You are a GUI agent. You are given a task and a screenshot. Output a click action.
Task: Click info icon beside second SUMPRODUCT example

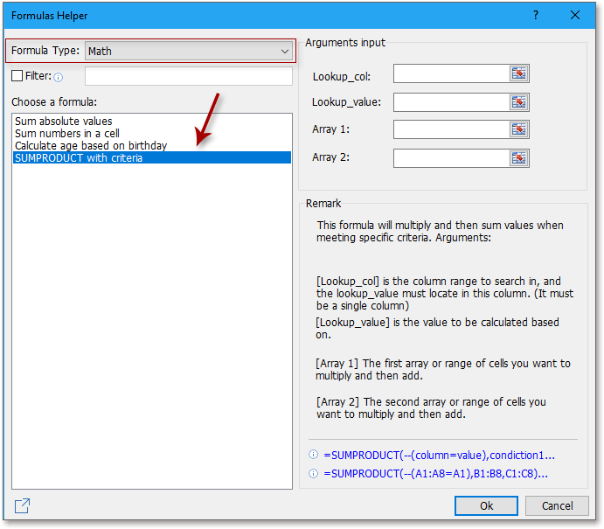click(x=314, y=474)
